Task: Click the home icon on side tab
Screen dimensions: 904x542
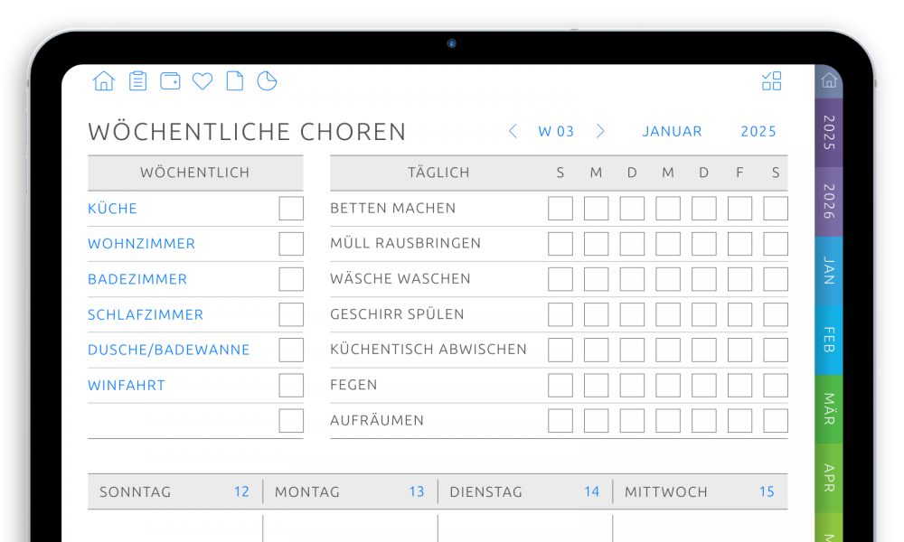Action: pos(828,81)
